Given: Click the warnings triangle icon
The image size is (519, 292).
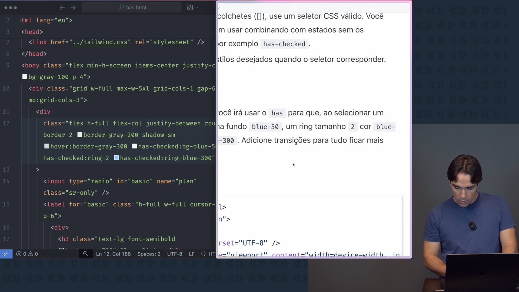Looking at the screenshot, I should [x=31, y=254].
